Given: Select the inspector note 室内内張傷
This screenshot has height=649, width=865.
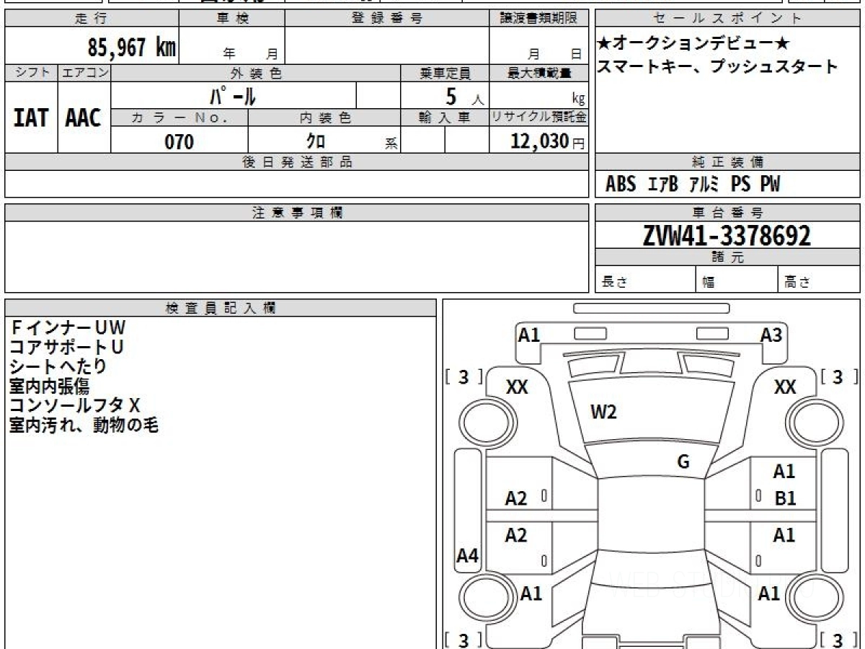Looking at the screenshot, I should click(x=49, y=387).
